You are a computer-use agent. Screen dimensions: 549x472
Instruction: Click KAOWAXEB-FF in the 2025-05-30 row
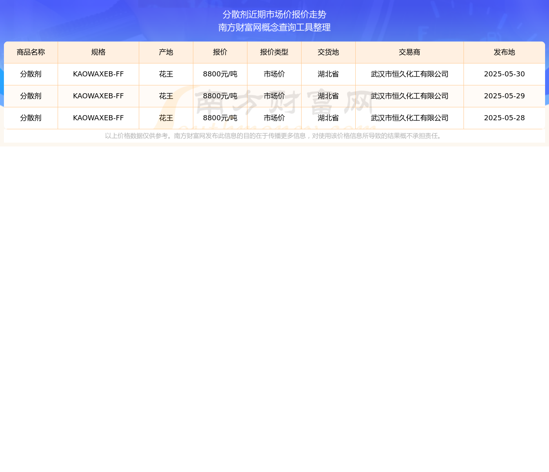coord(98,74)
